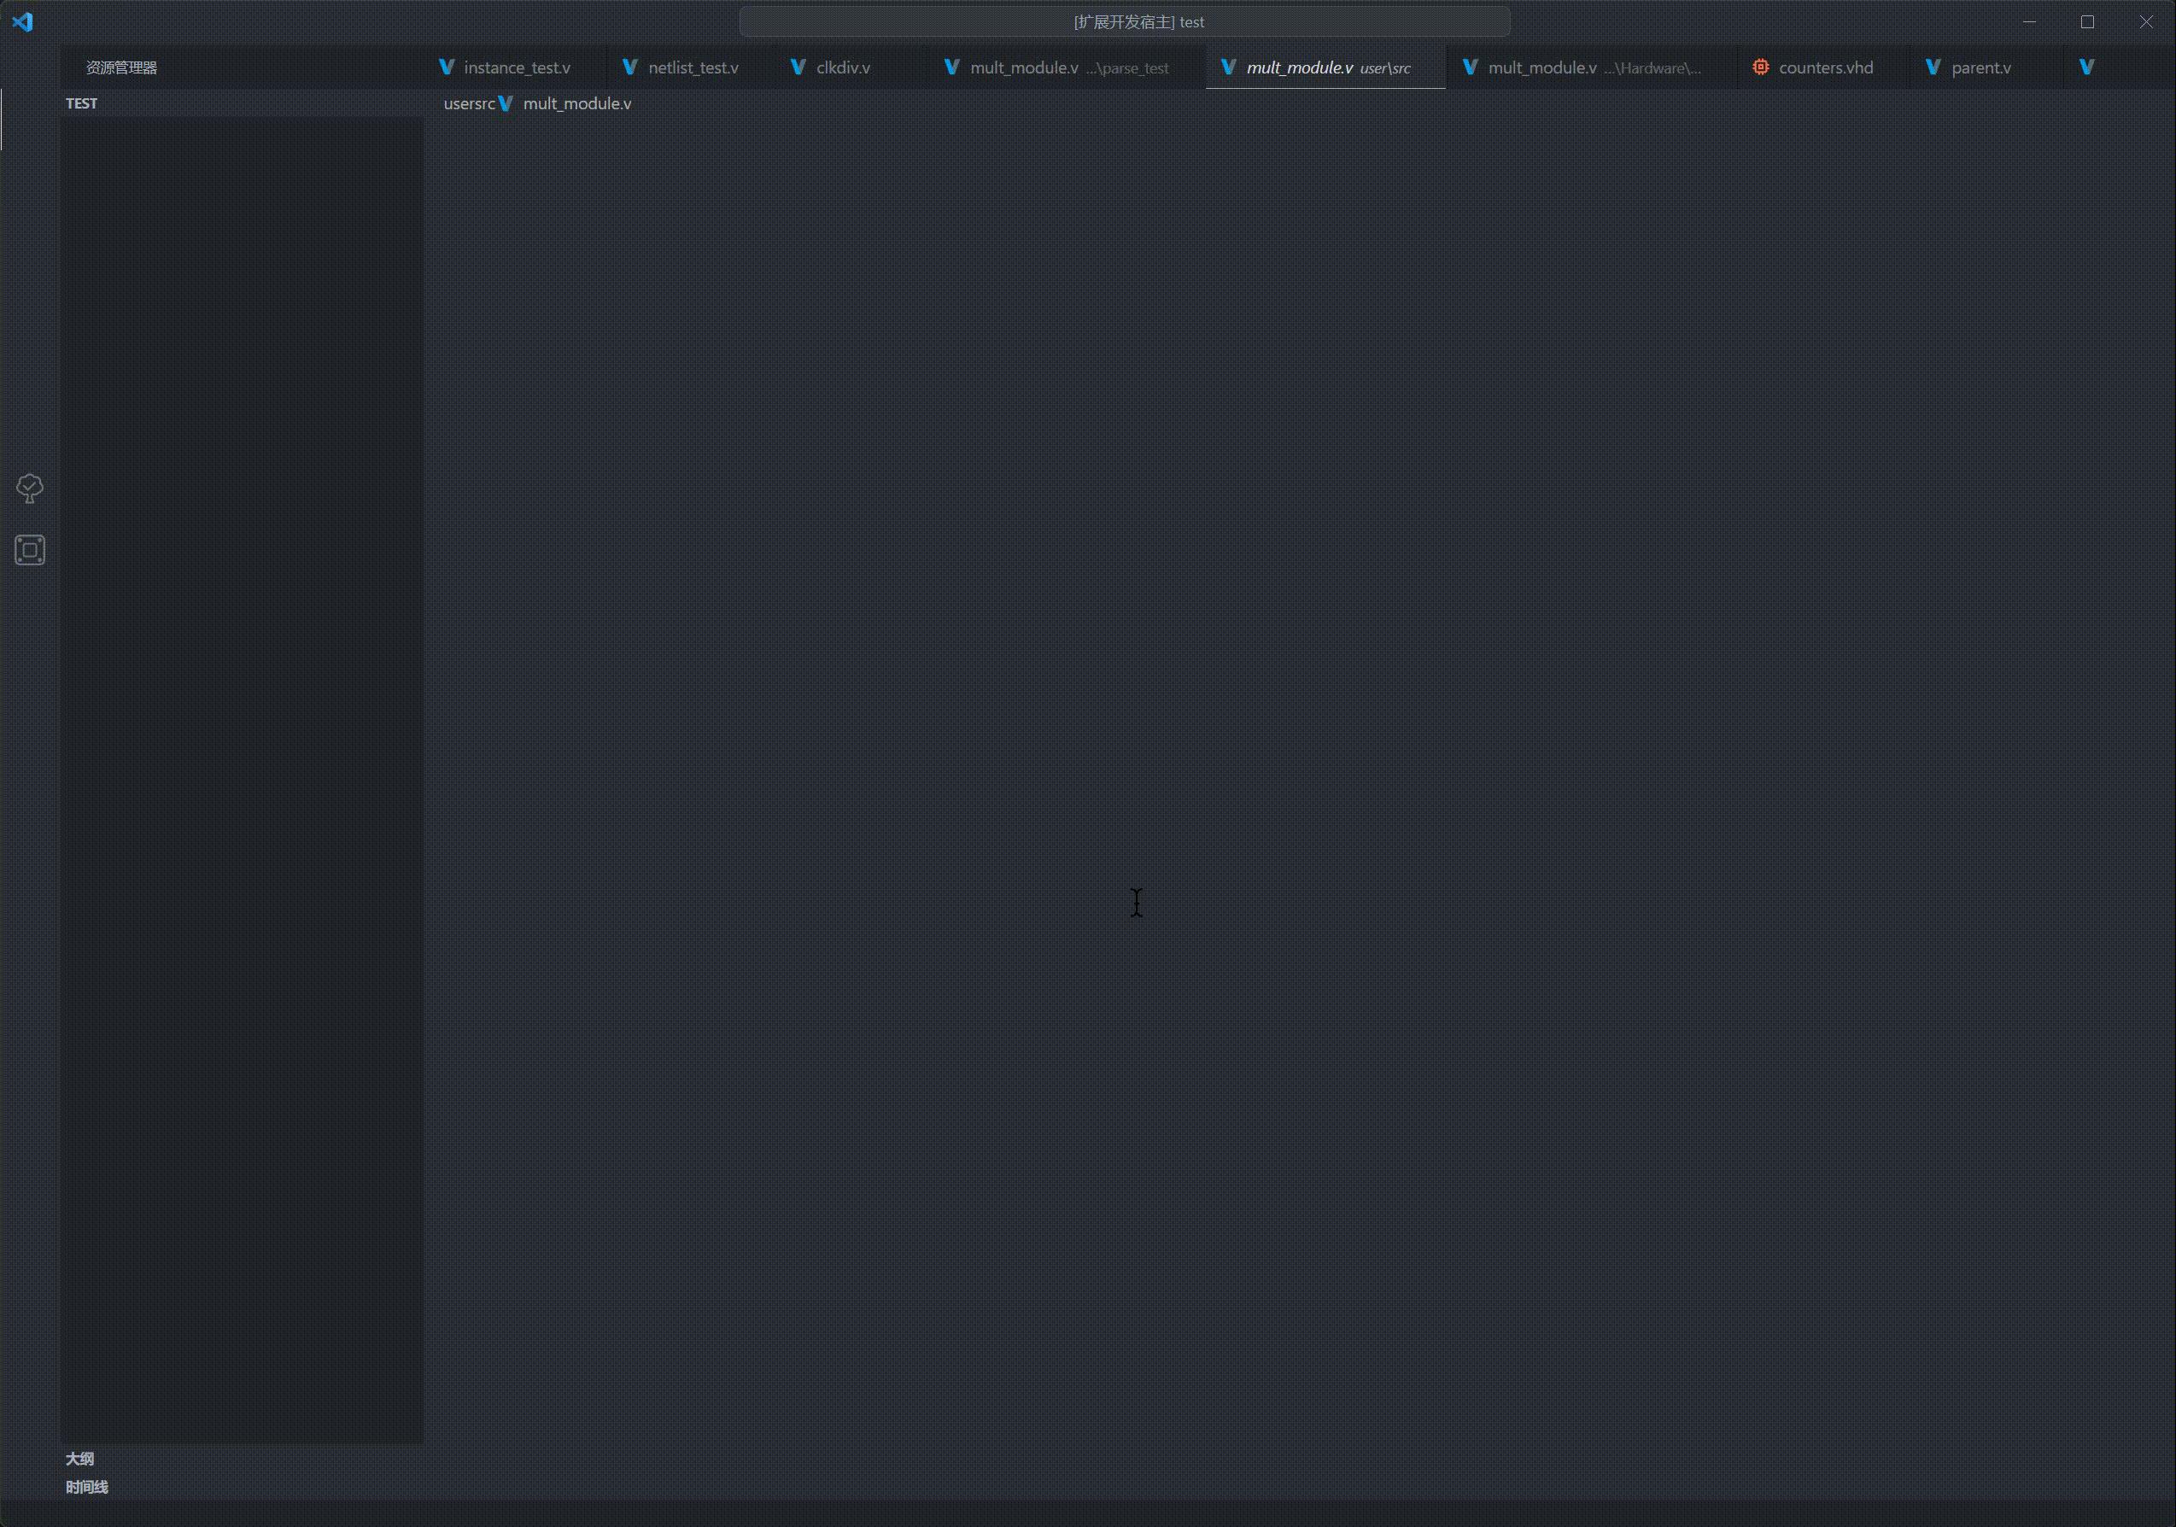Click the Verilog icon in the breadcrumb
The image size is (2176, 1527).
pyautogui.click(x=506, y=103)
